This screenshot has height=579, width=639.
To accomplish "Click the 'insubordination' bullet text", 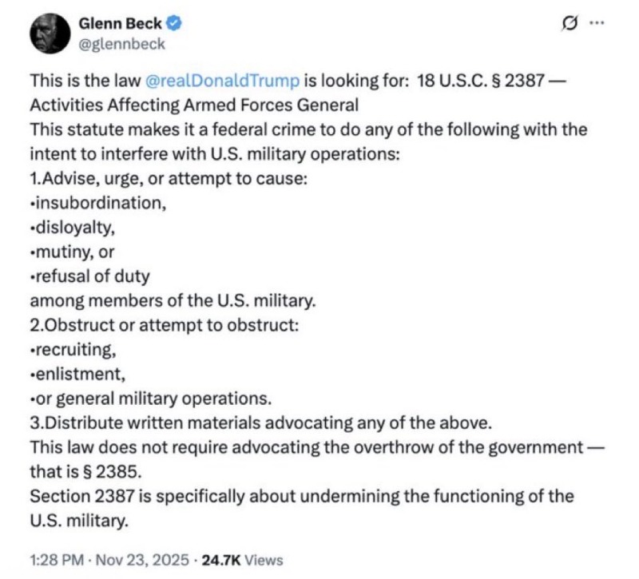I will [x=99, y=203].
